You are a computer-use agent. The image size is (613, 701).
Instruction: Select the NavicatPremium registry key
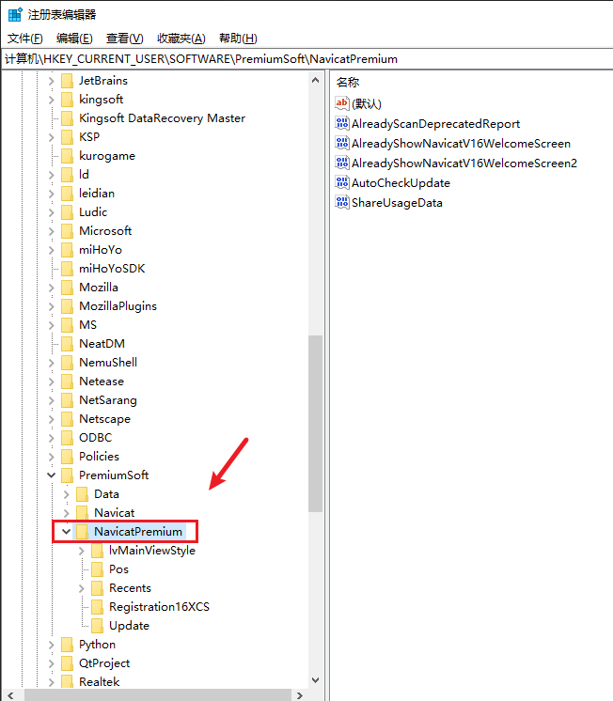[138, 532]
